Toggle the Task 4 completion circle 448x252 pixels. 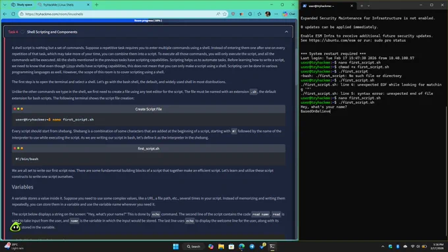click(x=22, y=32)
